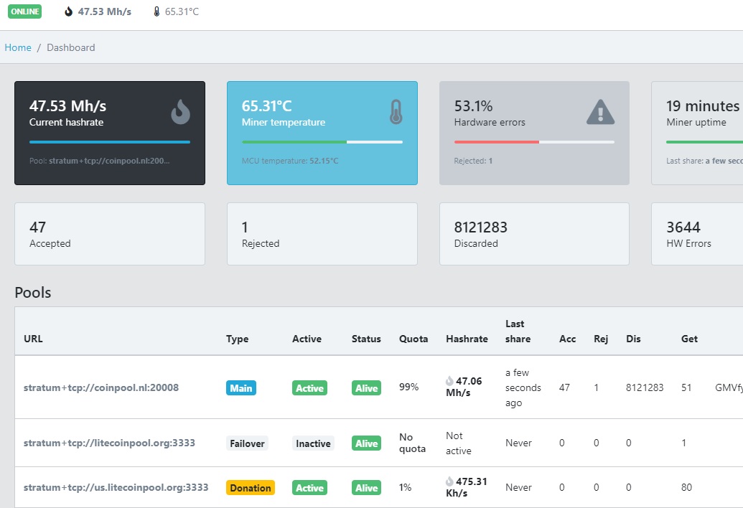This screenshot has height=508, width=743.
Task: Click the thermometer icon in top bar
Action: pos(156,11)
